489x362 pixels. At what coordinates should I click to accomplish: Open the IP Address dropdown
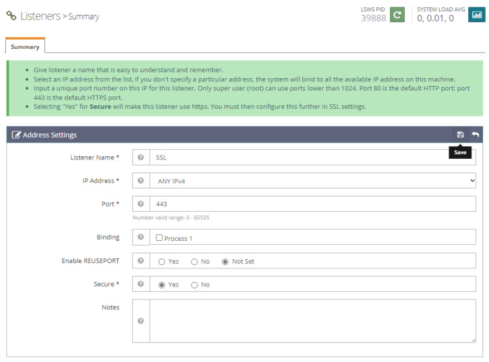[313, 181]
